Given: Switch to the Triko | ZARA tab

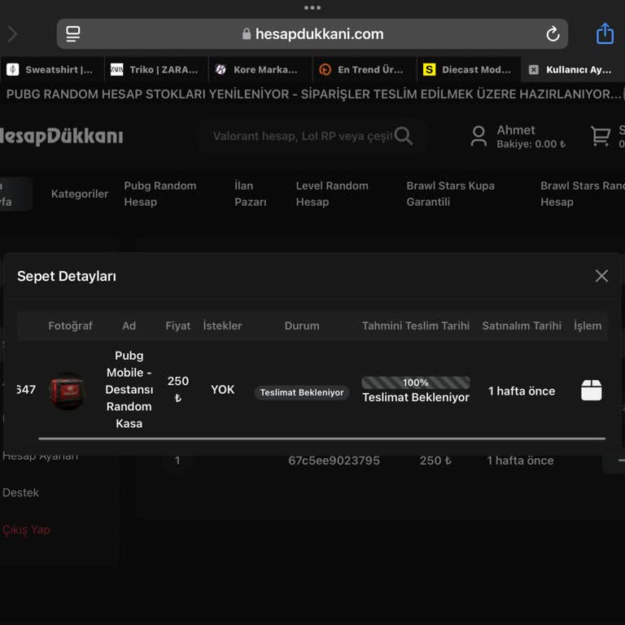Looking at the screenshot, I should coord(156,70).
